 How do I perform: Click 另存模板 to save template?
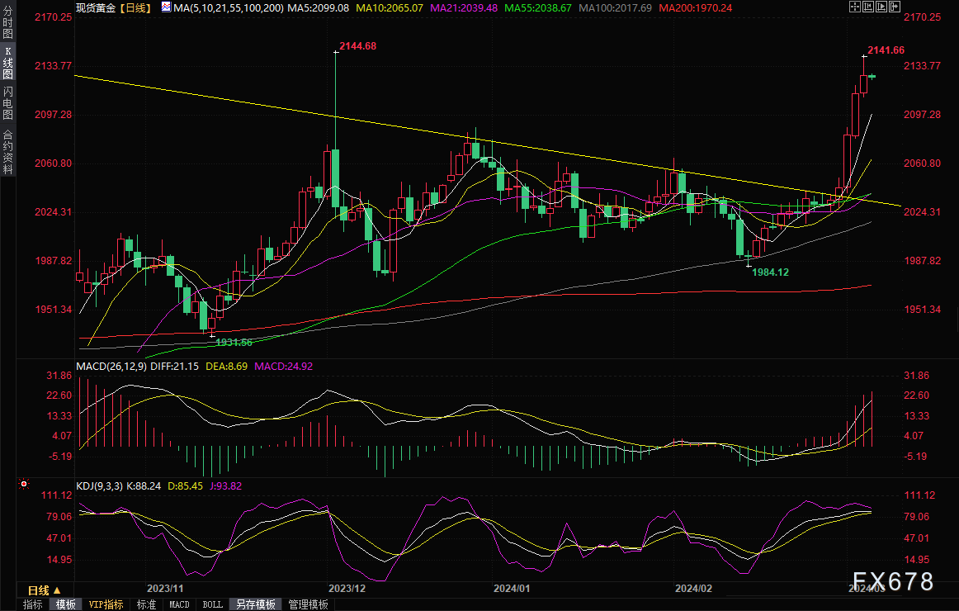point(255,604)
